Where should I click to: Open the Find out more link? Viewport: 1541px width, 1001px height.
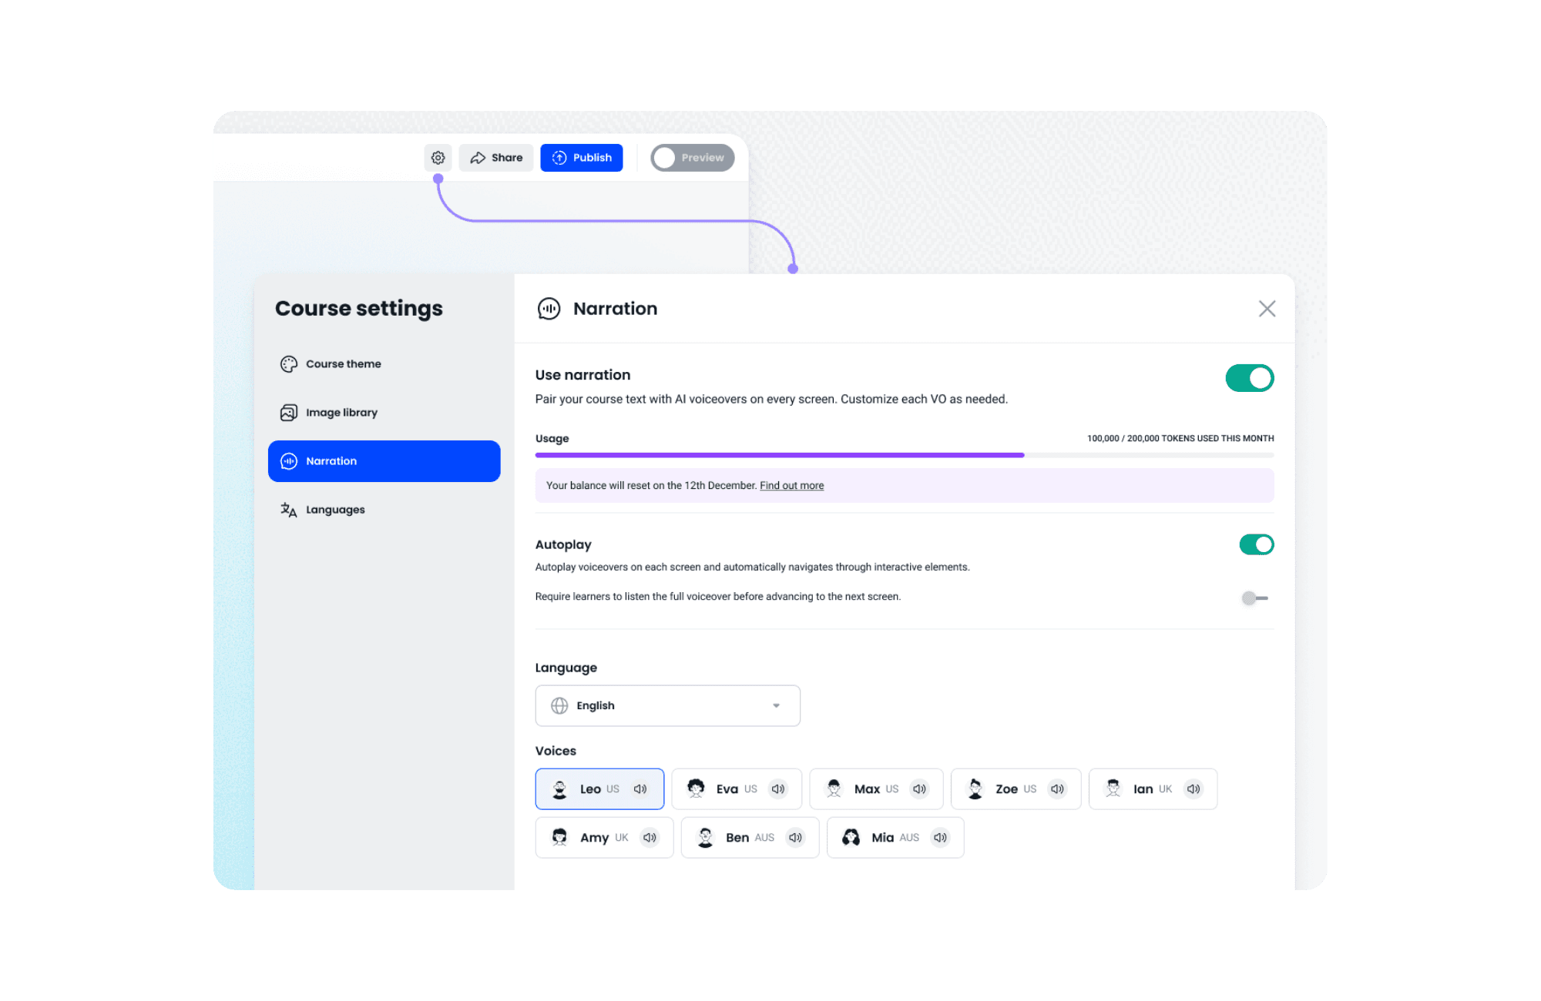pyautogui.click(x=791, y=485)
